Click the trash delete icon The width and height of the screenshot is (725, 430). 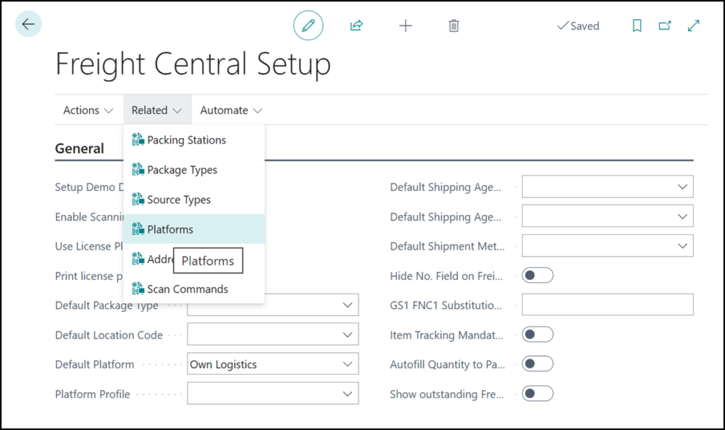454,26
